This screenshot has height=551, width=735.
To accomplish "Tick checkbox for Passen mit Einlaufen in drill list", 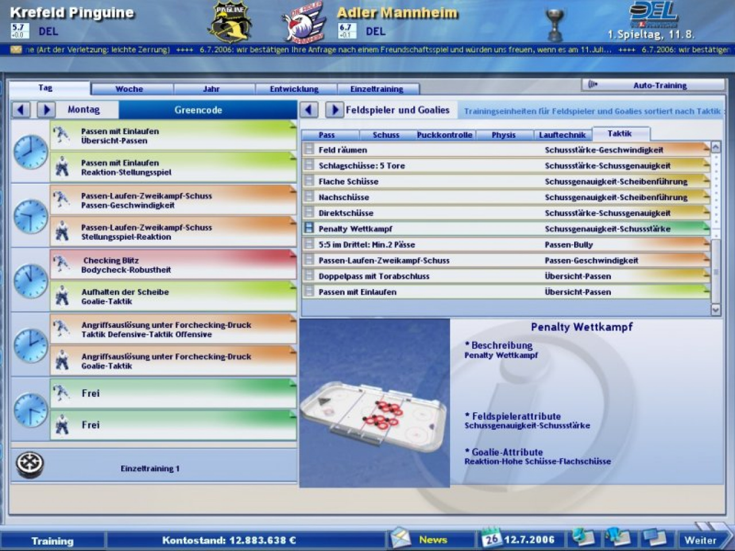I will [309, 292].
